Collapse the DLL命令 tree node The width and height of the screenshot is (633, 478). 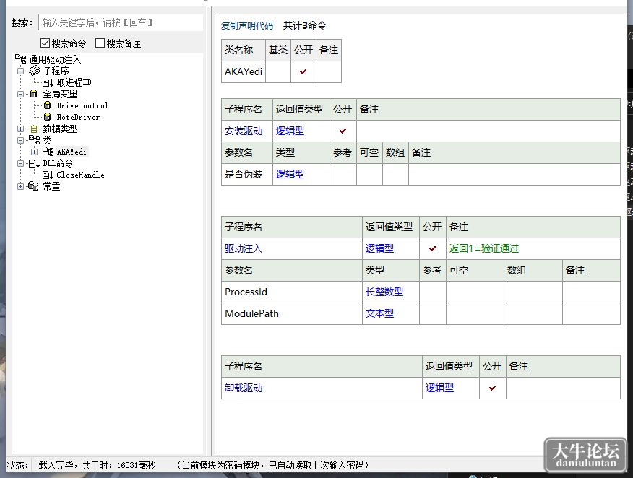[20, 163]
